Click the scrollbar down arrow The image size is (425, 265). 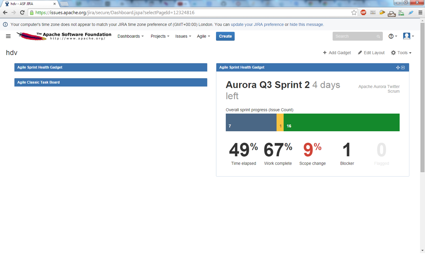422,250
